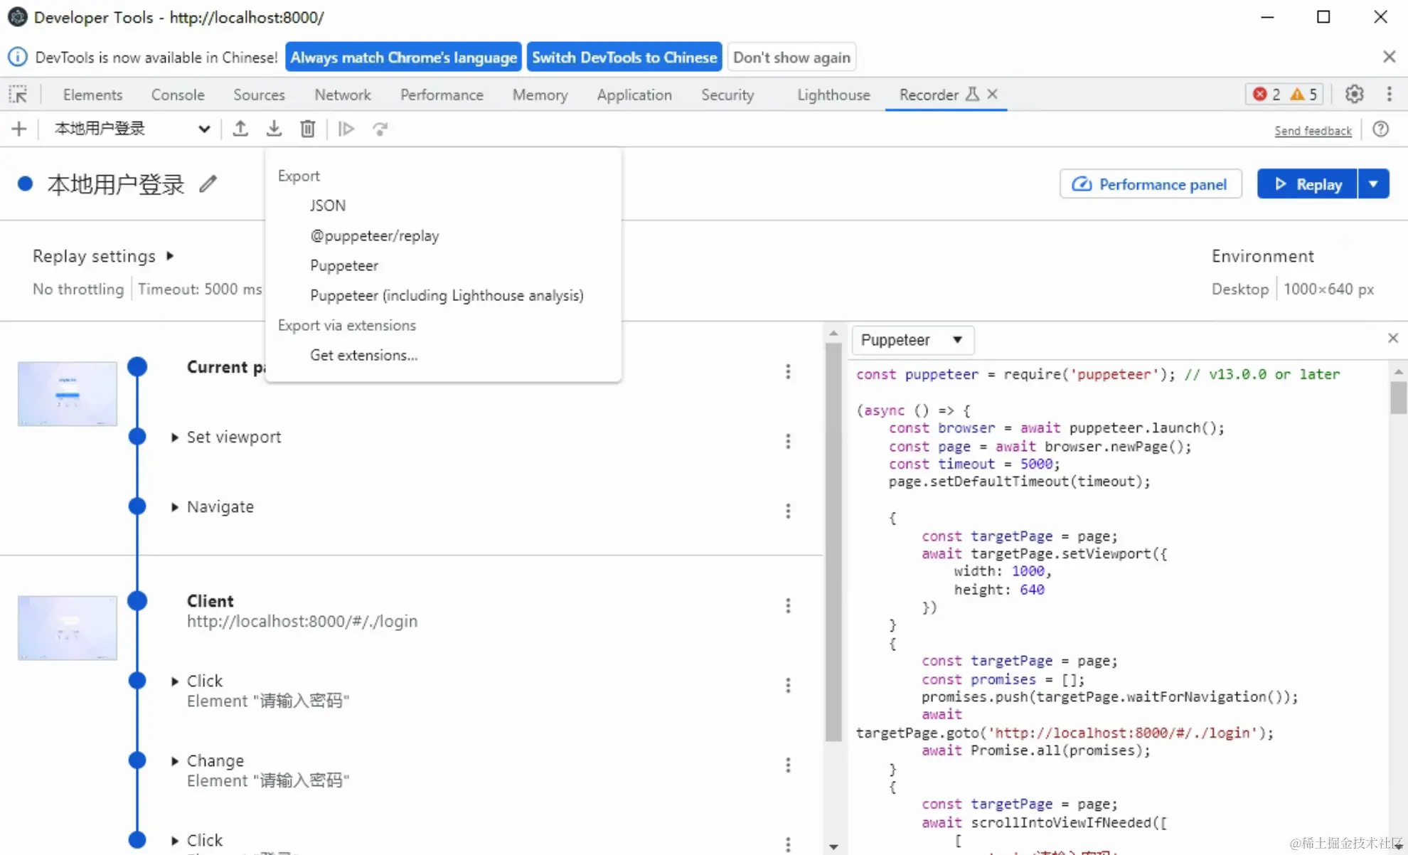Open the Replay button dropdown arrow
Screen dimensions: 1408x855
(x=1373, y=184)
